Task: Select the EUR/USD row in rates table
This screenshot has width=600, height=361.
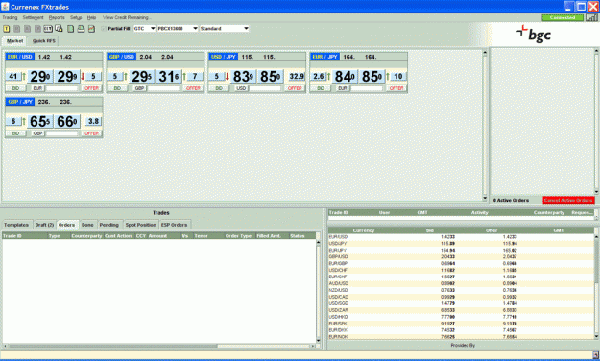Action: point(461,237)
